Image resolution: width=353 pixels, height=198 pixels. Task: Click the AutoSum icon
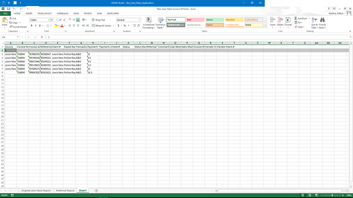(296, 18)
